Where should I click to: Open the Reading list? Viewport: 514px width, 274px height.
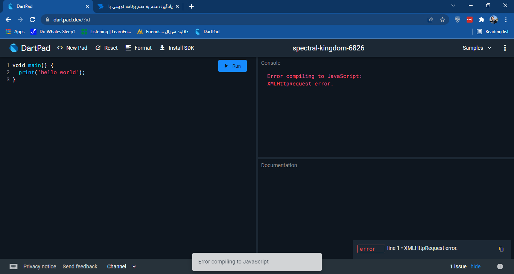(x=493, y=32)
